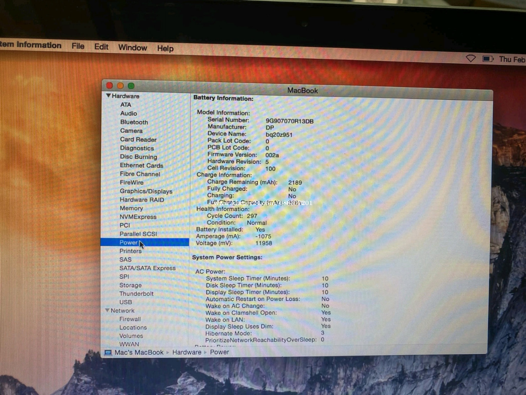Click condition value Normal
Image resolution: width=526 pixels, height=395 pixels.
[x=257, y=223]
